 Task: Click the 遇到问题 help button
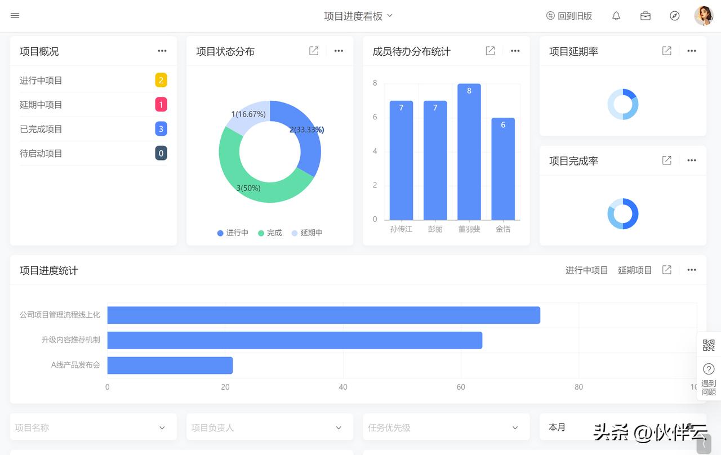tap(709, 380)
